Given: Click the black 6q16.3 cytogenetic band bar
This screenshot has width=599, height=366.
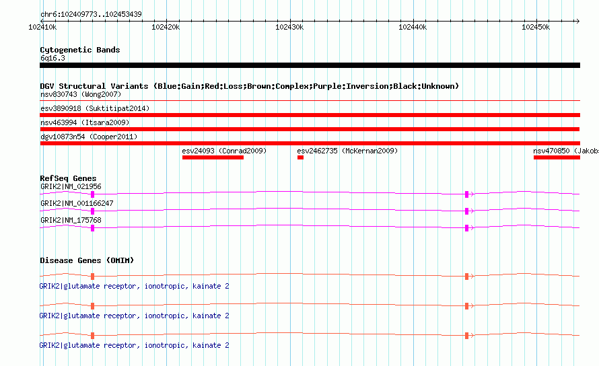Looking at the screenshot, I should tap(310, 65).
